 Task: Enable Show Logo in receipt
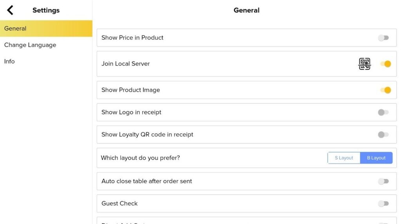383,112
